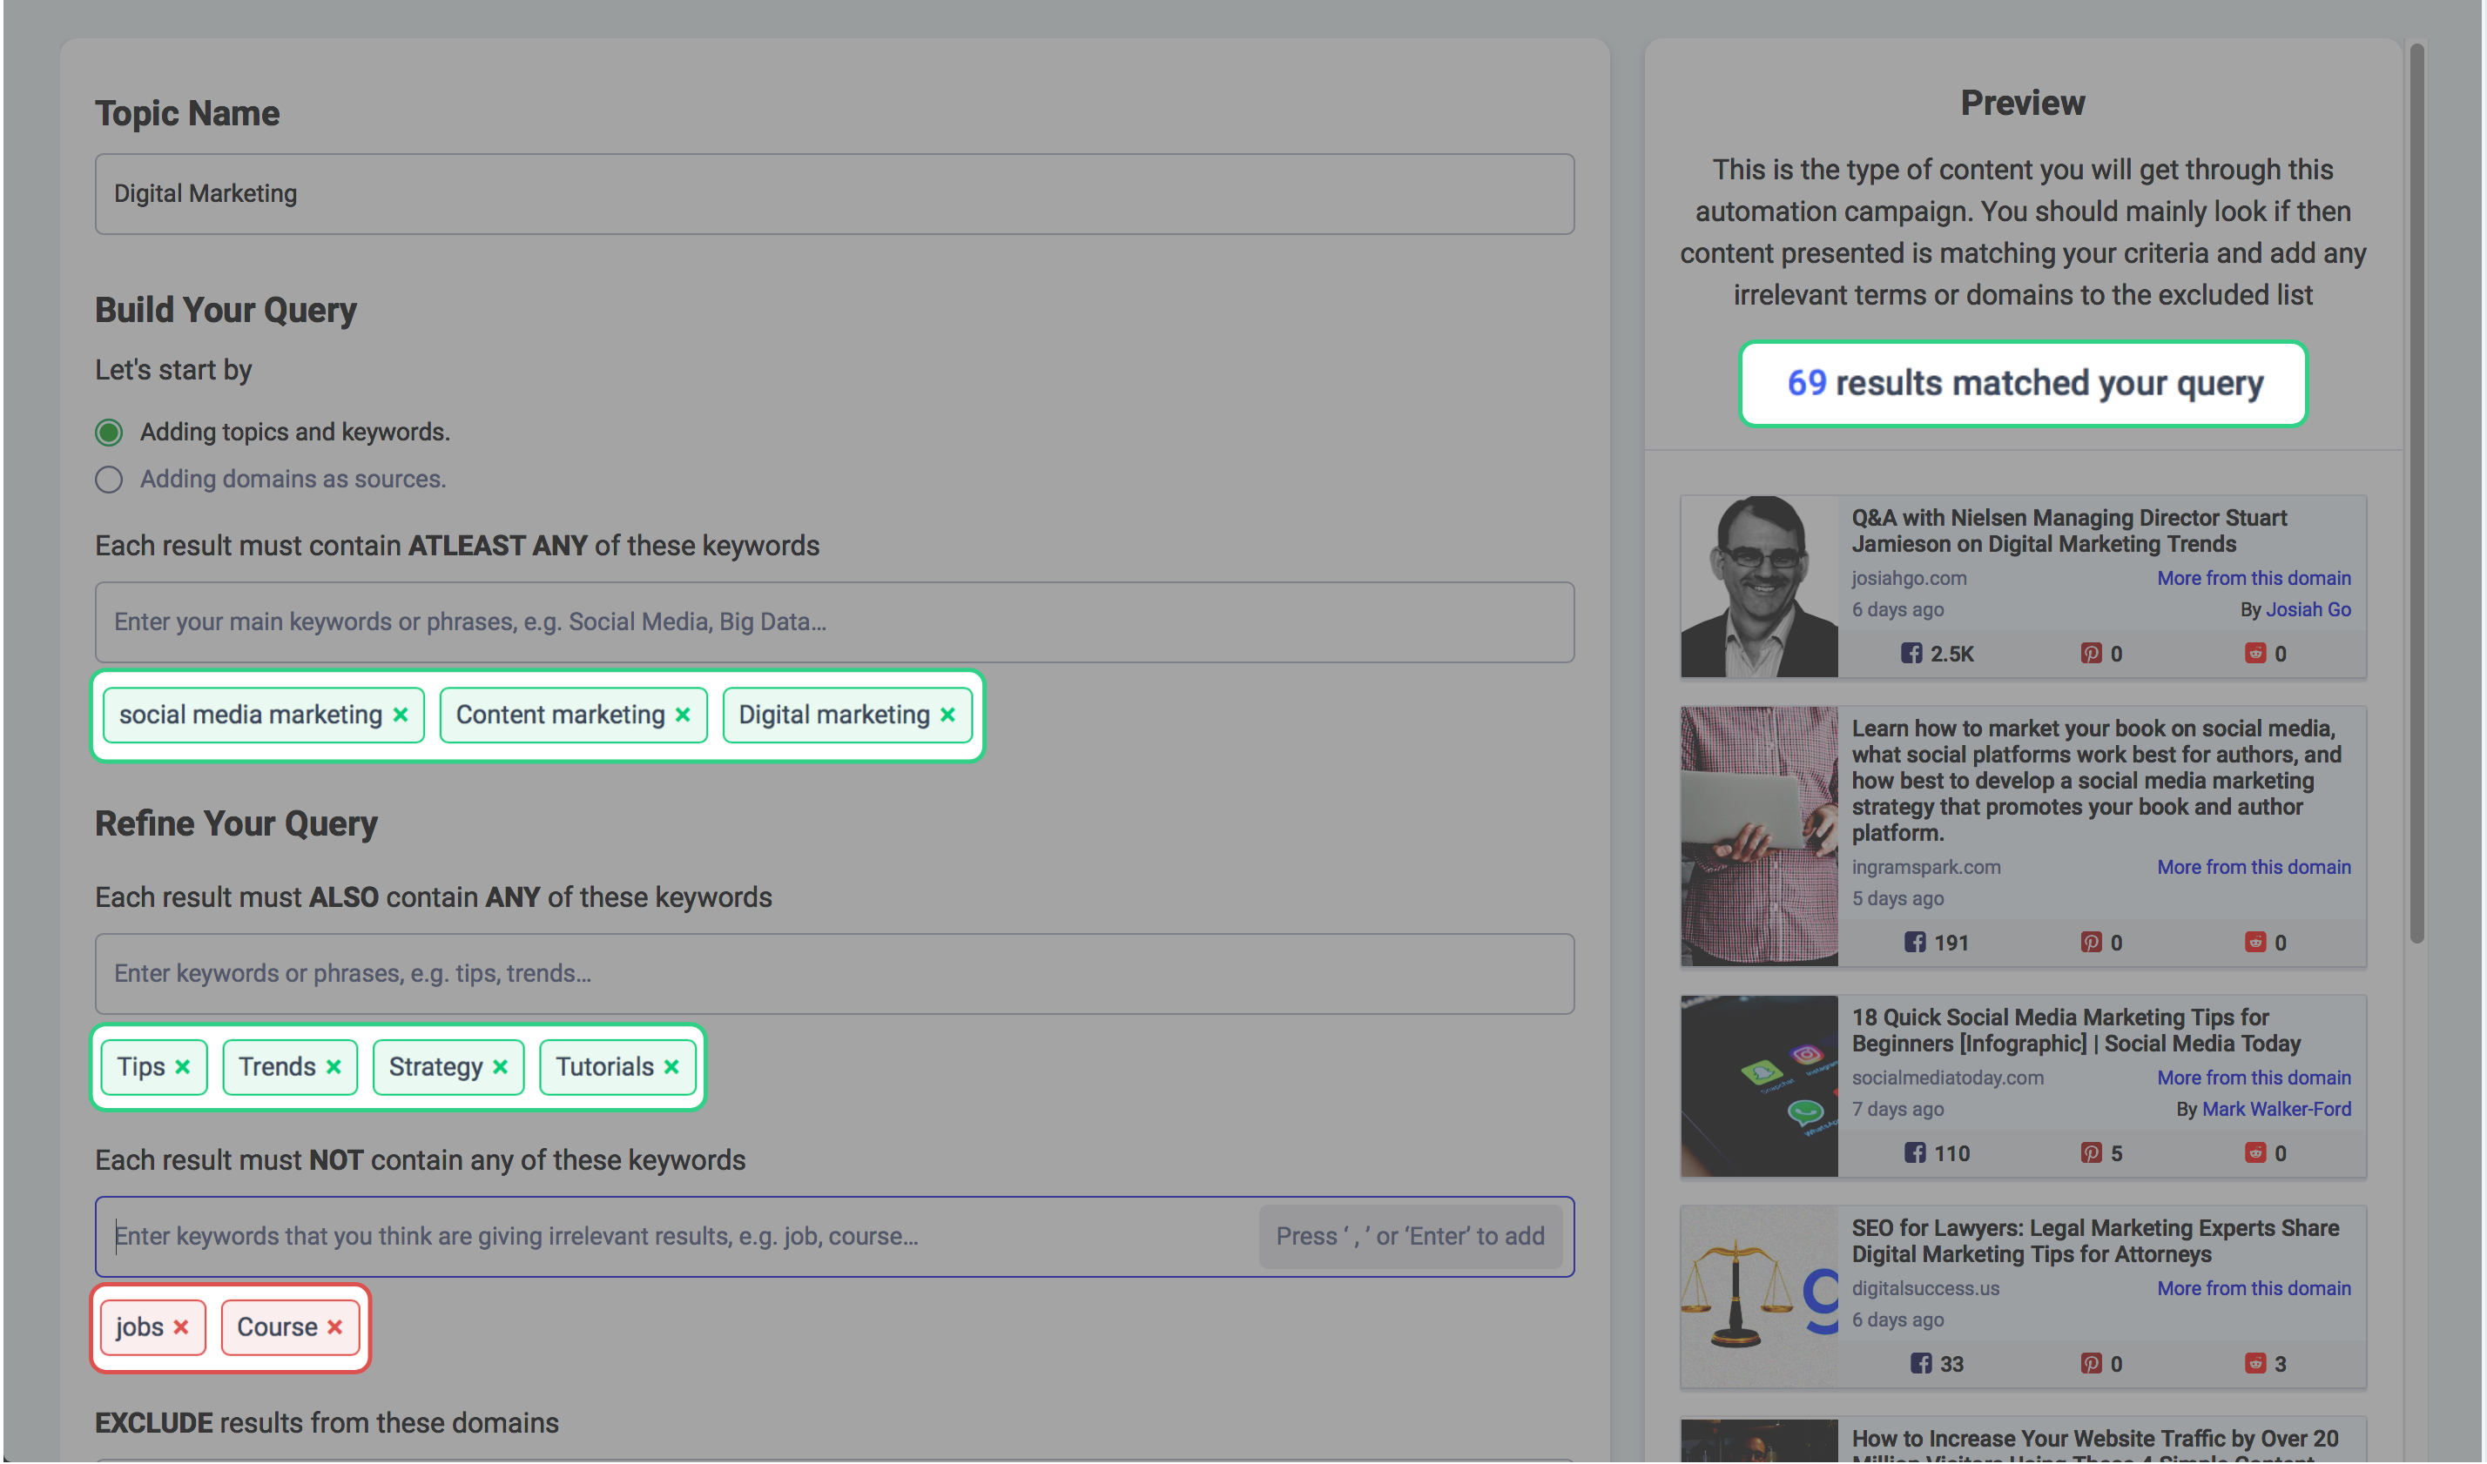The image size is (2487, 1464).
Task: Select Adding domains as sources option
Action: coord(109,480)
